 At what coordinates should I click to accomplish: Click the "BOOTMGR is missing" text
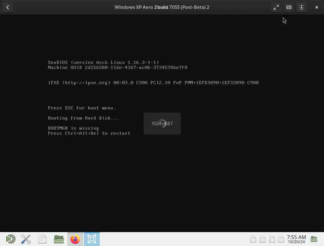click(73, 128)
